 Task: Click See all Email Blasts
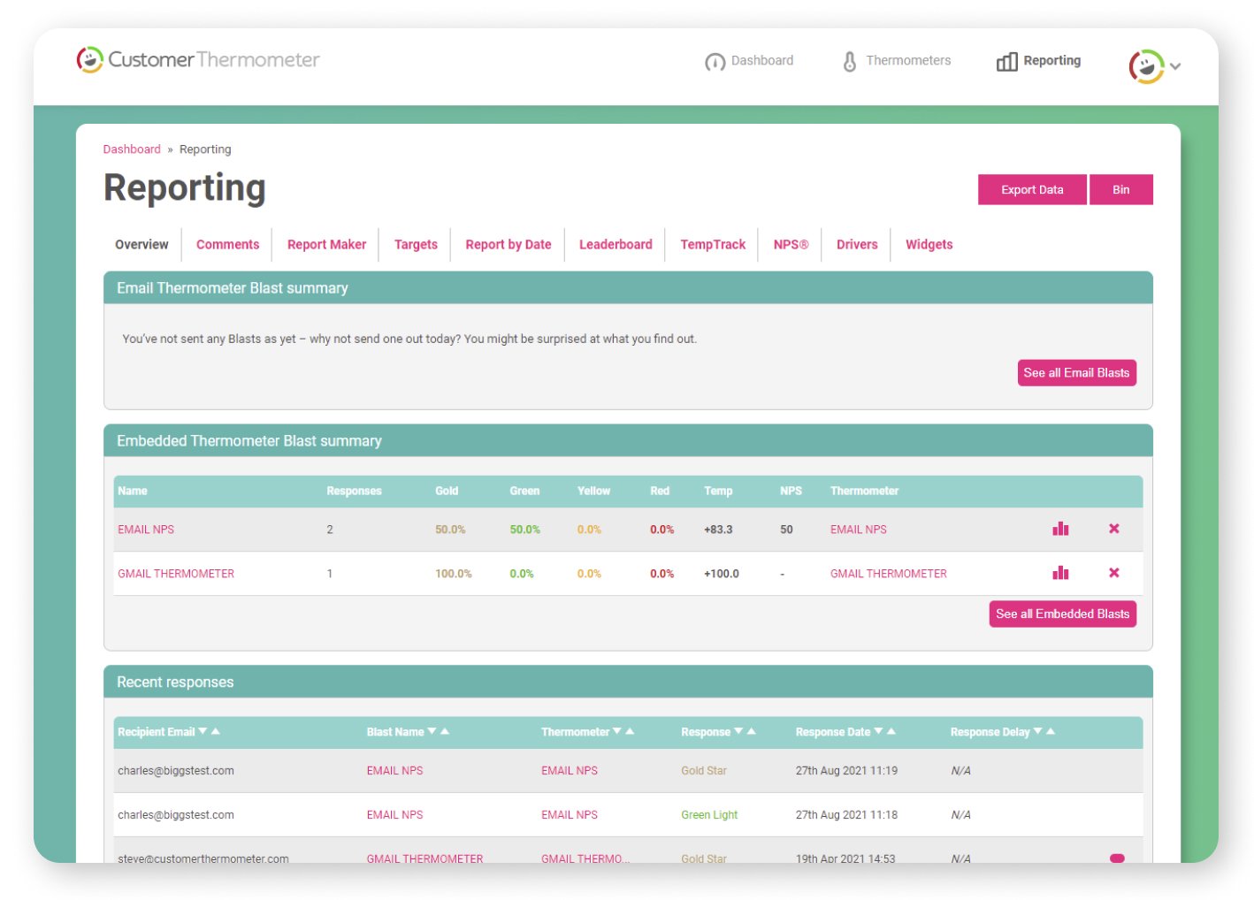1076,373
